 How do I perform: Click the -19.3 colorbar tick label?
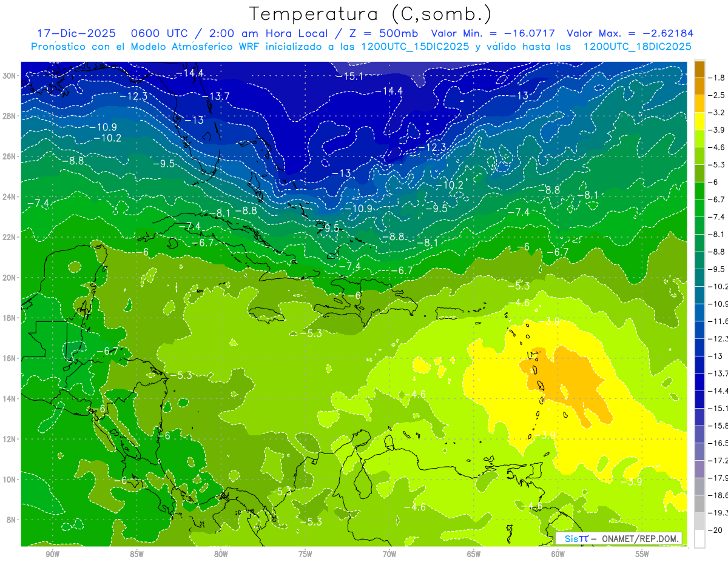pyautogui.click(x=718, y=513)
